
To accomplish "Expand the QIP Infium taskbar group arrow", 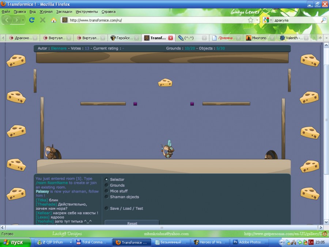I will coord(71,242).
